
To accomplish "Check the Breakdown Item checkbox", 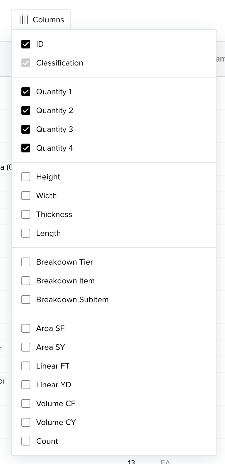I will (x=26, y=281).
